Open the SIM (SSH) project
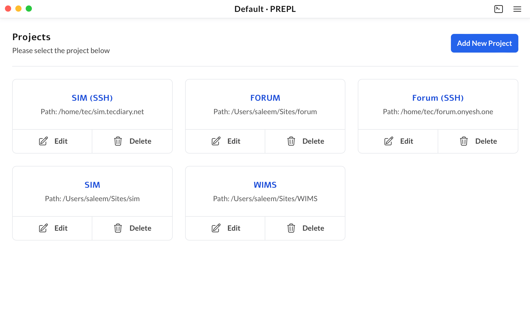 92,98
